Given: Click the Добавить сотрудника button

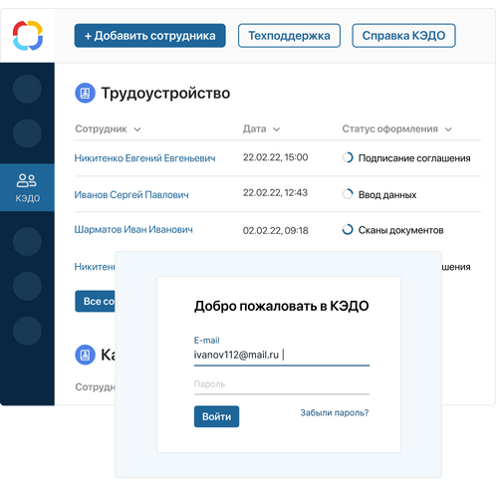Looking at the screenshot, I should pos(150,36).
